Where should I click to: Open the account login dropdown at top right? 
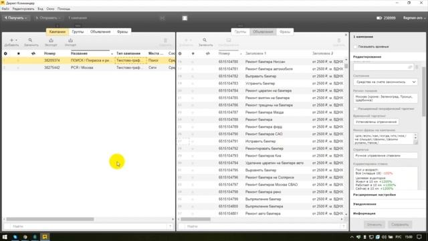(414, 18)
